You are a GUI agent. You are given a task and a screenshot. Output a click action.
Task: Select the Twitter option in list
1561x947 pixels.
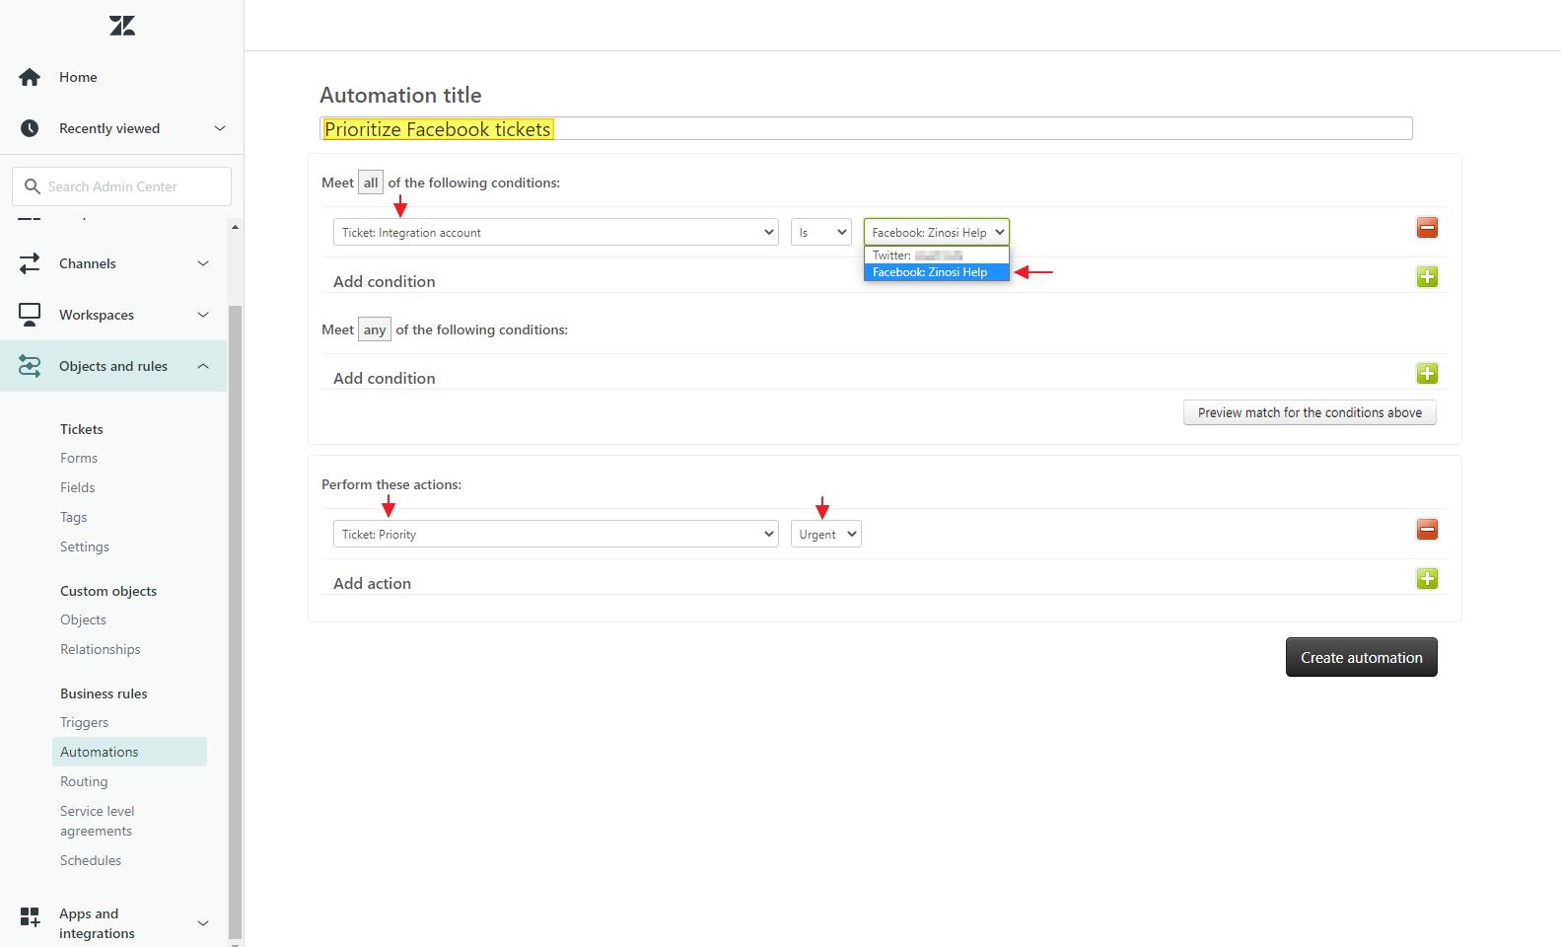click(x=937, y=255)
